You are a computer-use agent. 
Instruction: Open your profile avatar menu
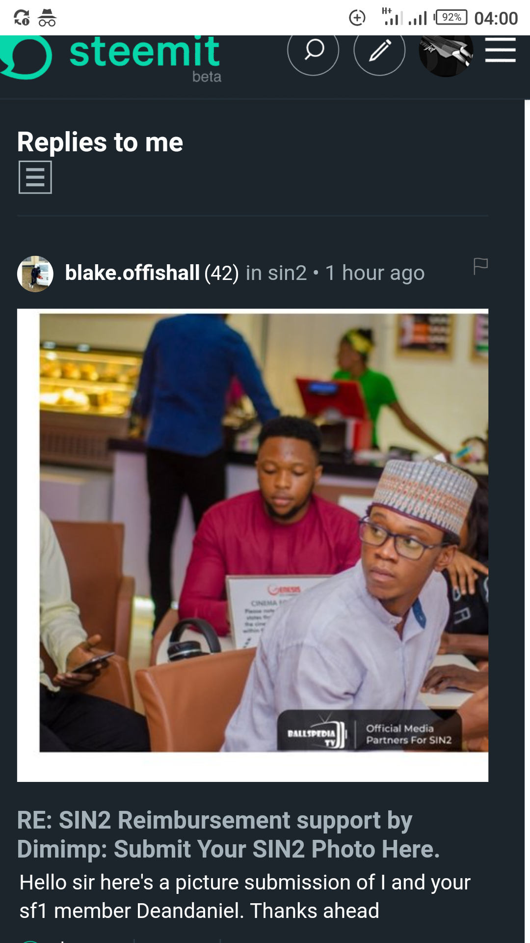point(446,55)
